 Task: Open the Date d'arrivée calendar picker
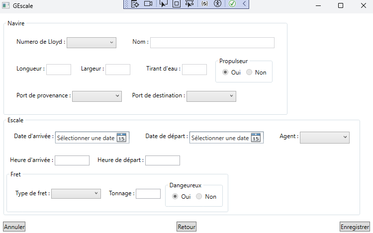pos(121,138)
